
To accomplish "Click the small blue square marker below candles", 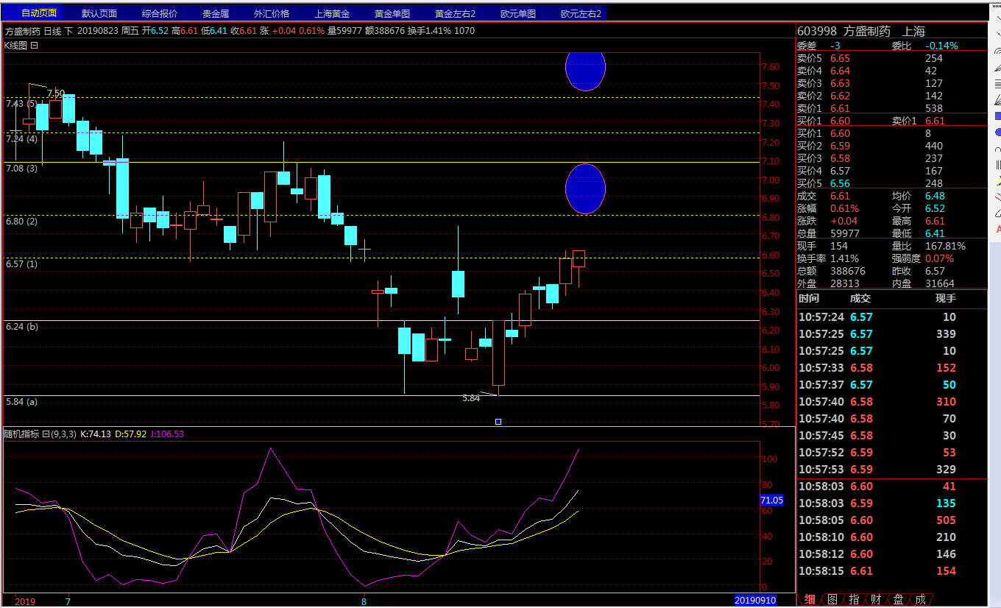I will [498, 422].
